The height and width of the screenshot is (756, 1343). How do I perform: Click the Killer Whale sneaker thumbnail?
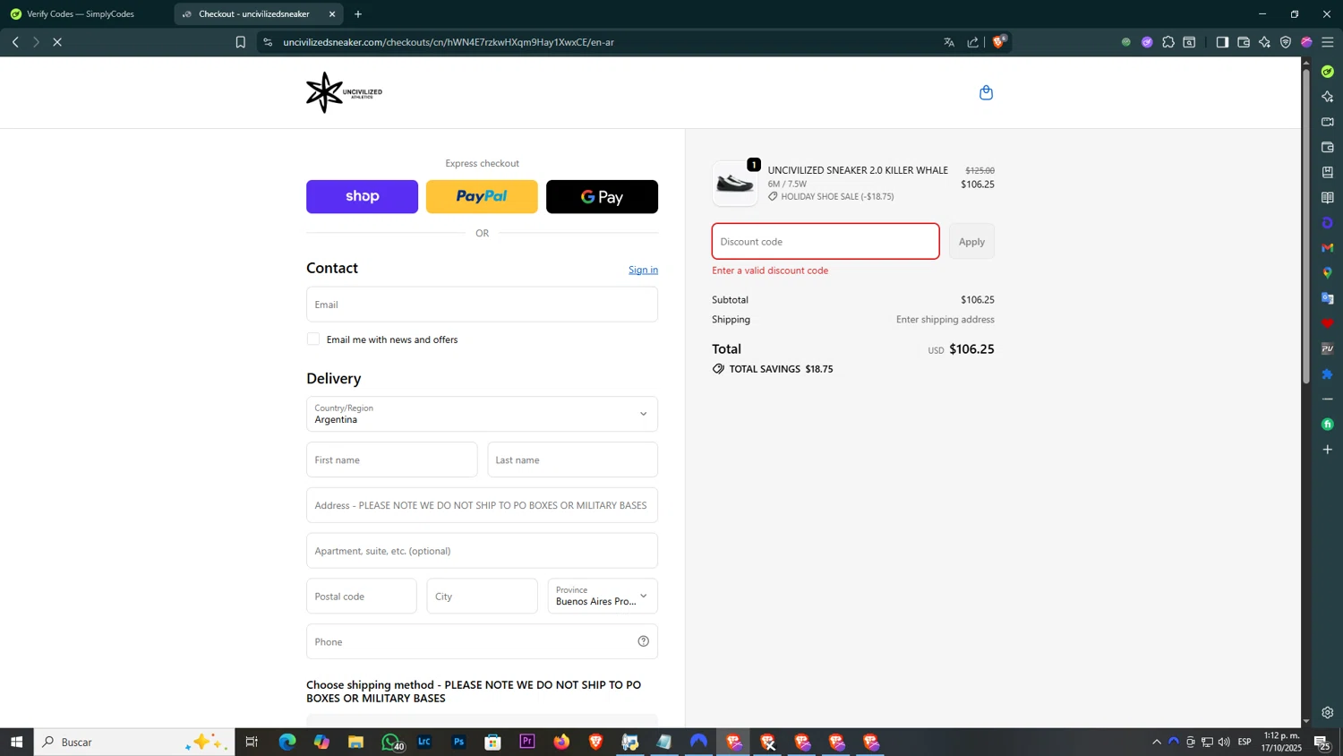pos(735,184)
